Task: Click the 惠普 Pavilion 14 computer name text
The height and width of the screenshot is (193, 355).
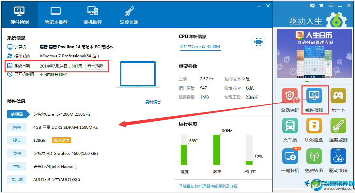Action: (76, 47)
